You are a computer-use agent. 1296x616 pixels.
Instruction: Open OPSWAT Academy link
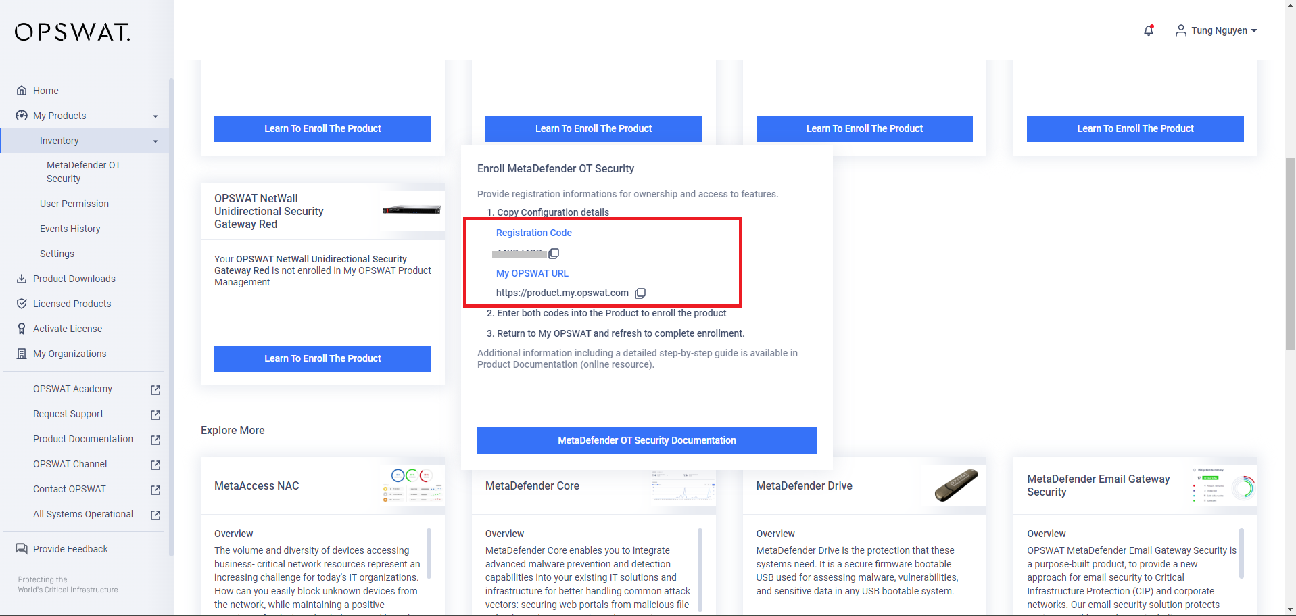(72, 389)
